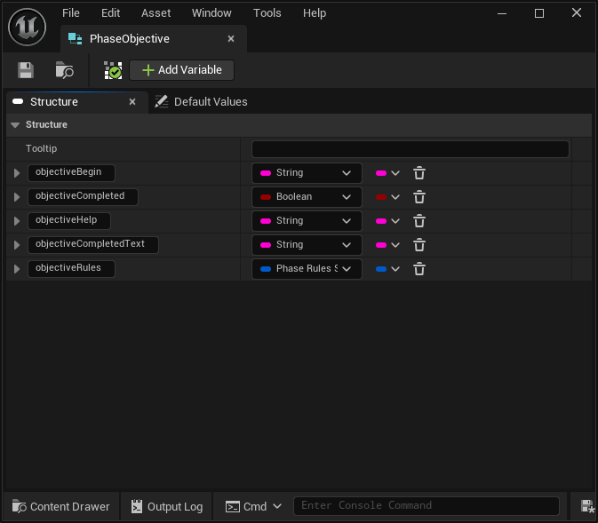Image resolution: width=598 pixels, height=523 pixels.
Task: Change objectiveCompleted Boolean type dropdown
Action: coord(307,197)
